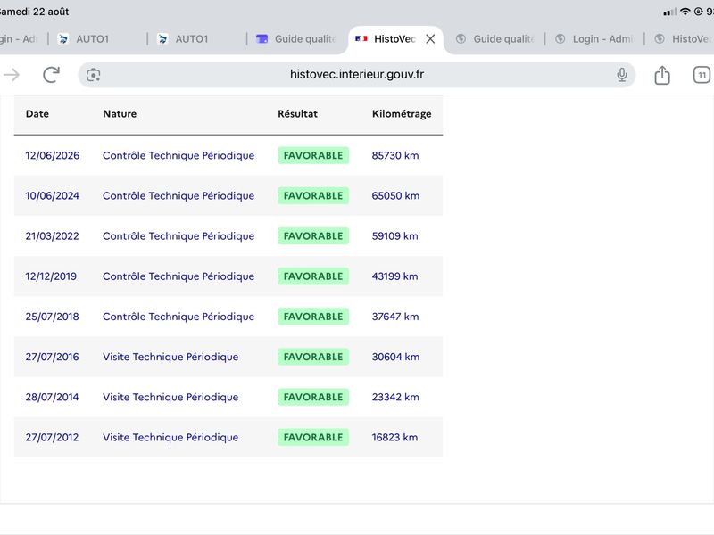This screenshot has width=714, height=535.
Task: Select the 37647 km mileage value
Action: coord(395,317)
